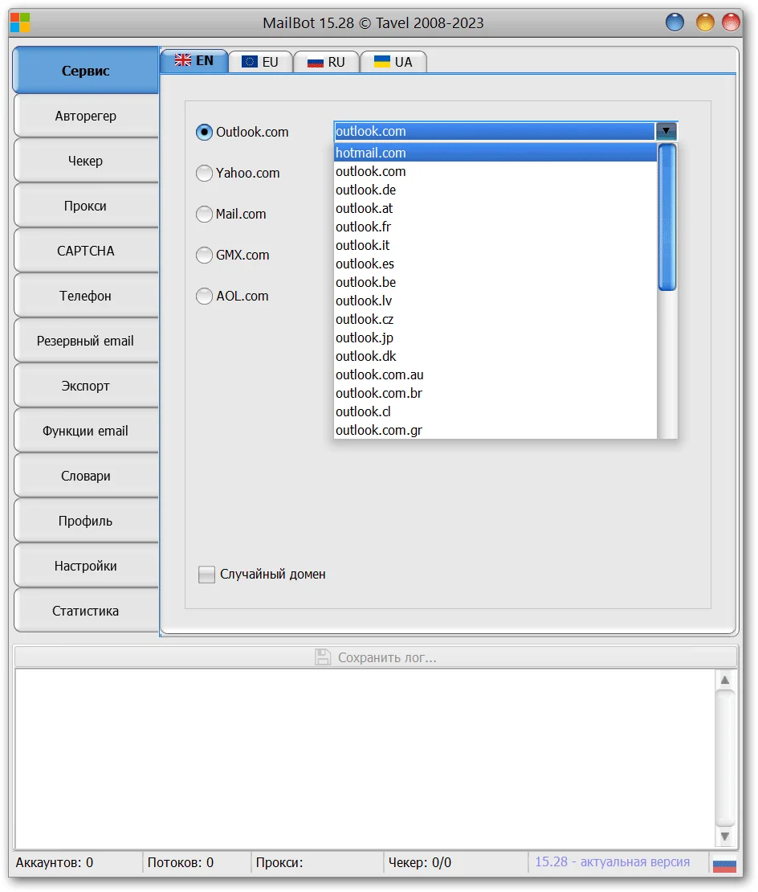This screenshot has width=758, height=892.
Task: Open the Сервис section
Action: click(86, 71)
